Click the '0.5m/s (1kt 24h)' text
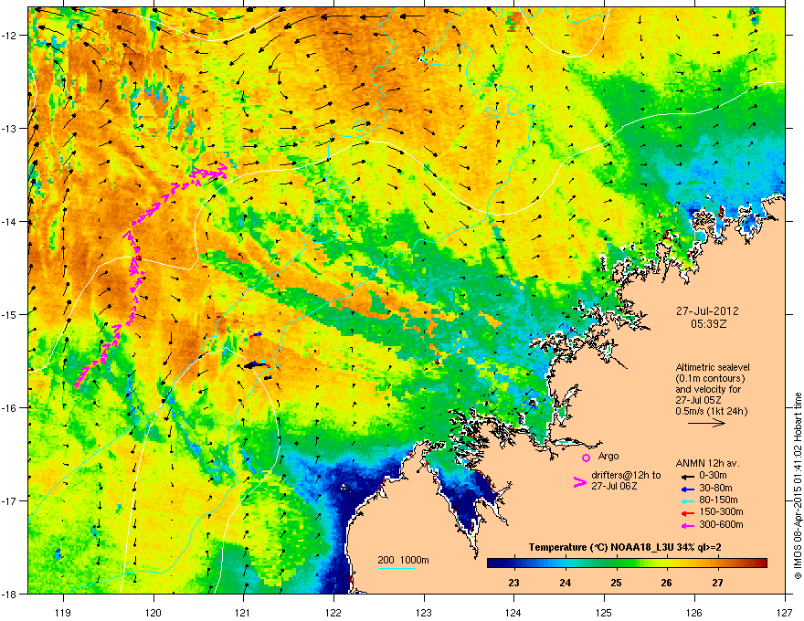The image size is (804, 621). point(711,411)
